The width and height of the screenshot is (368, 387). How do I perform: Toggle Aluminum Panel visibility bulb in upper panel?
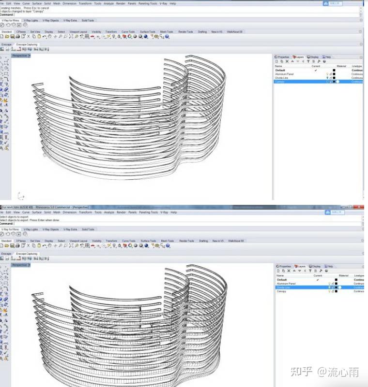point(327,74)
